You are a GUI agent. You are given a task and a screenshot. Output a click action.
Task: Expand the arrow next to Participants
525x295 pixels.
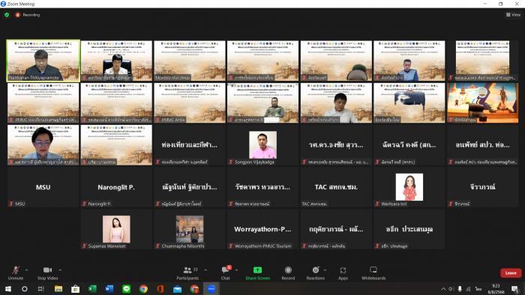point(205,270)
